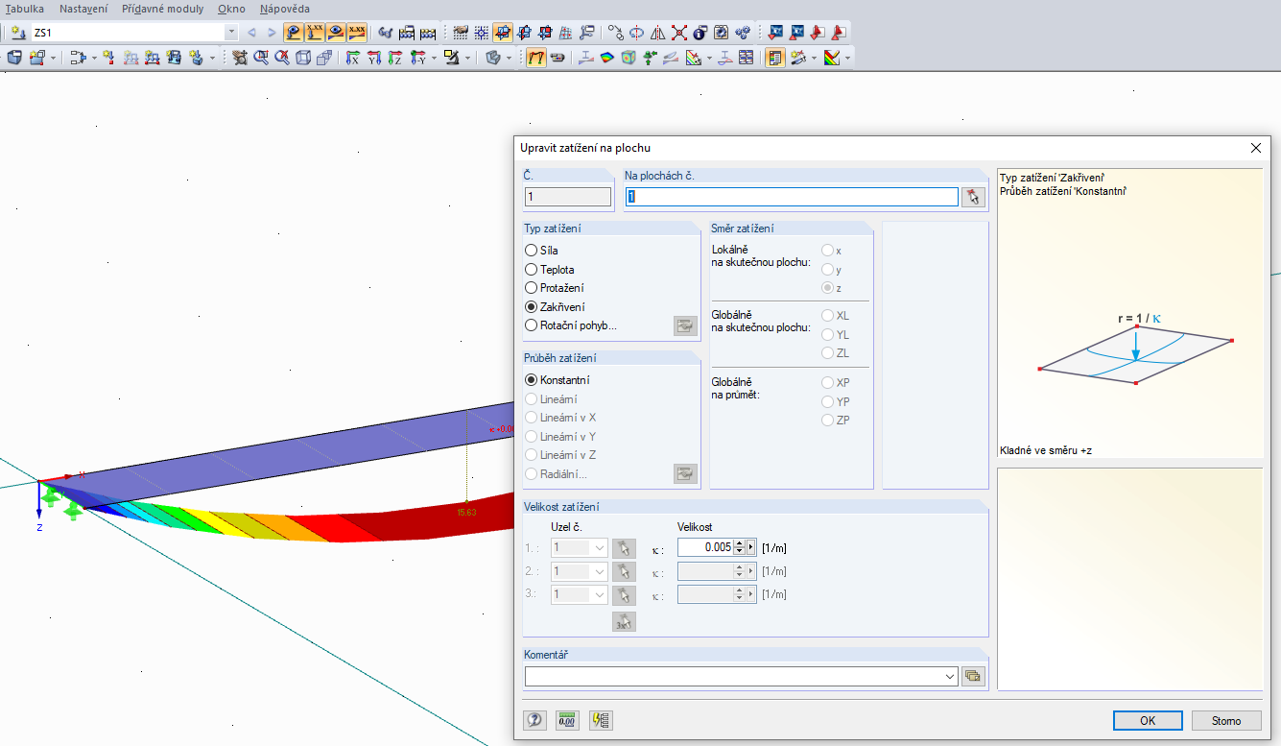This screenshot has width=1281, height=746.
Task: Click the view in Y direction icon
Action: pos(374,58)
